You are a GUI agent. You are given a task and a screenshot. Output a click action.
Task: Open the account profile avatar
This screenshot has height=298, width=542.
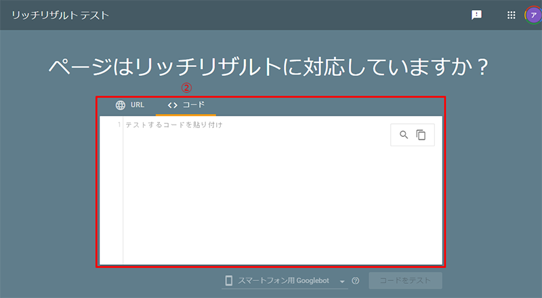pos(533,15)
